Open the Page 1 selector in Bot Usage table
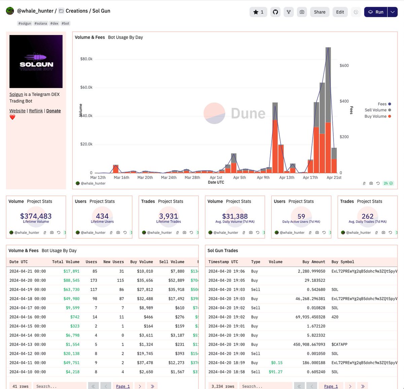404x389 pixels. tap(123, 386)
